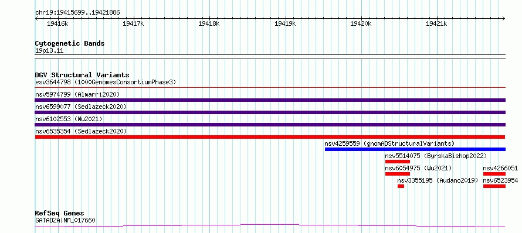Click the left arrowhead of the ruler
Screen dimensions: 522x233
coord(36,18)
